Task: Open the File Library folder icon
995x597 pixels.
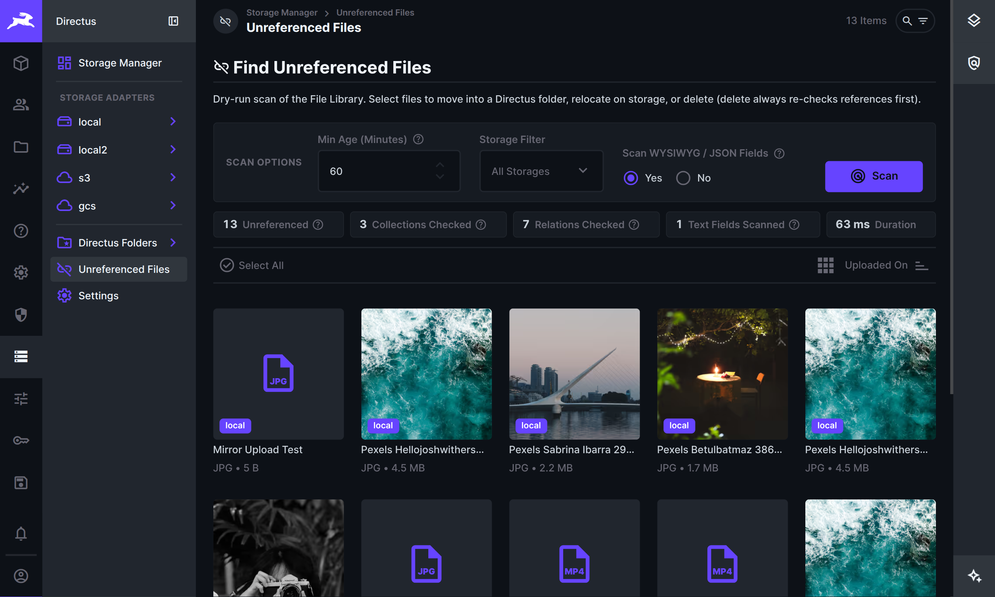Action: [x=21, y=147]
